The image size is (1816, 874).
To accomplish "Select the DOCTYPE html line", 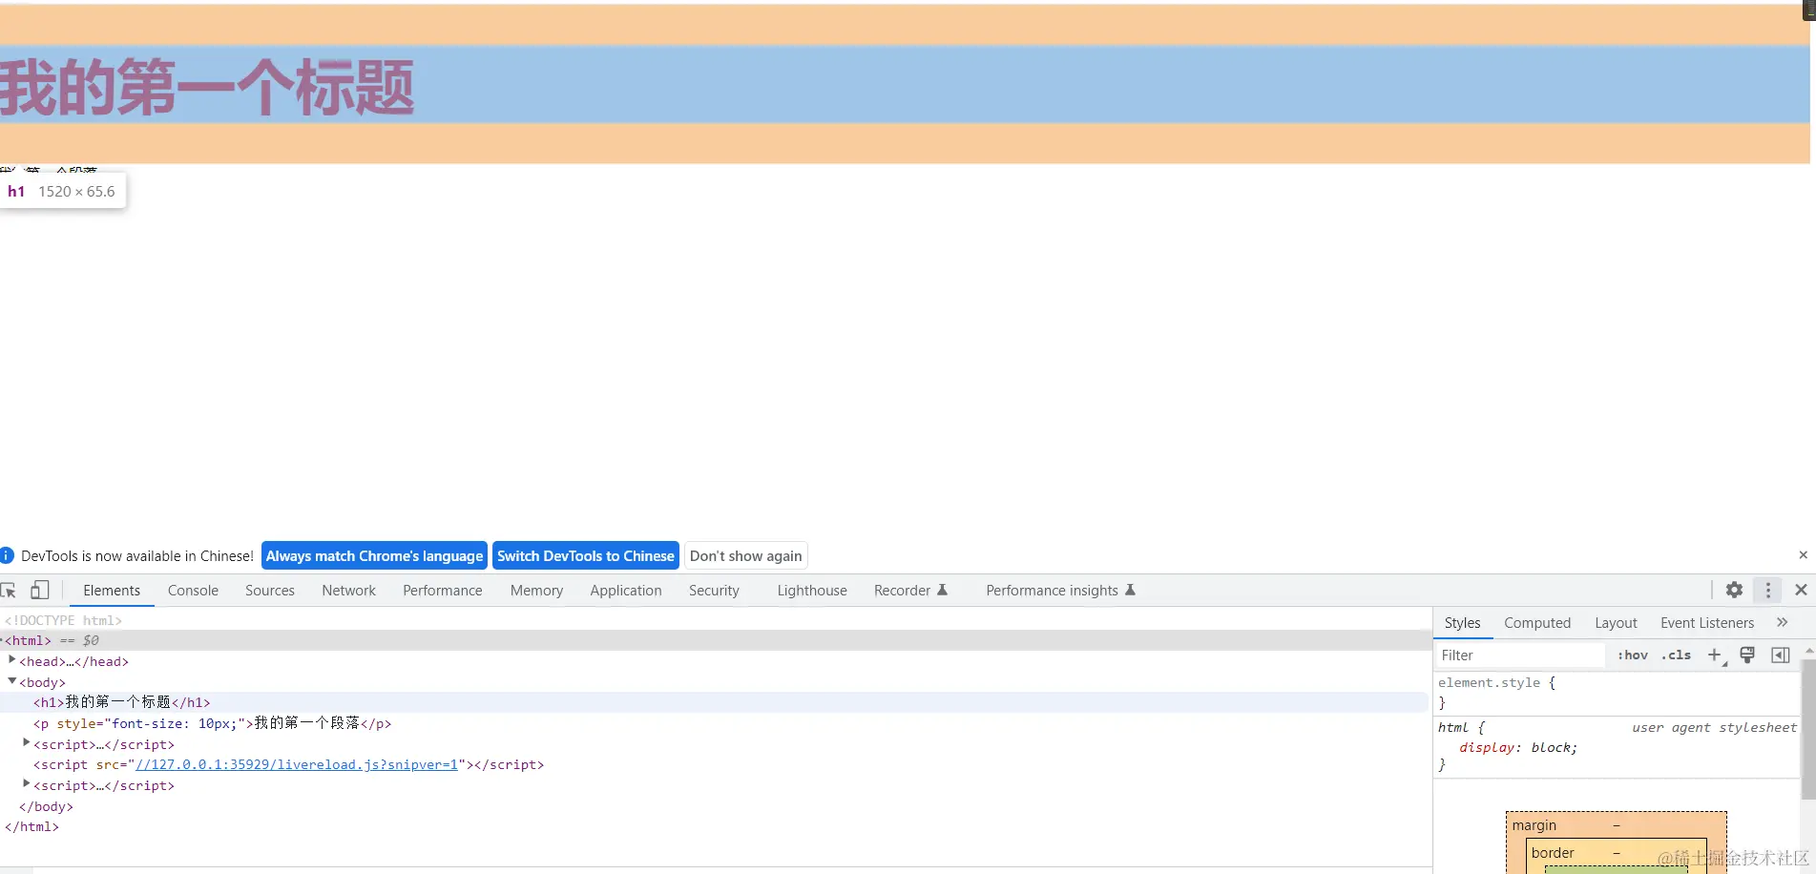I will pyautogui.click(x=63, y=620).
